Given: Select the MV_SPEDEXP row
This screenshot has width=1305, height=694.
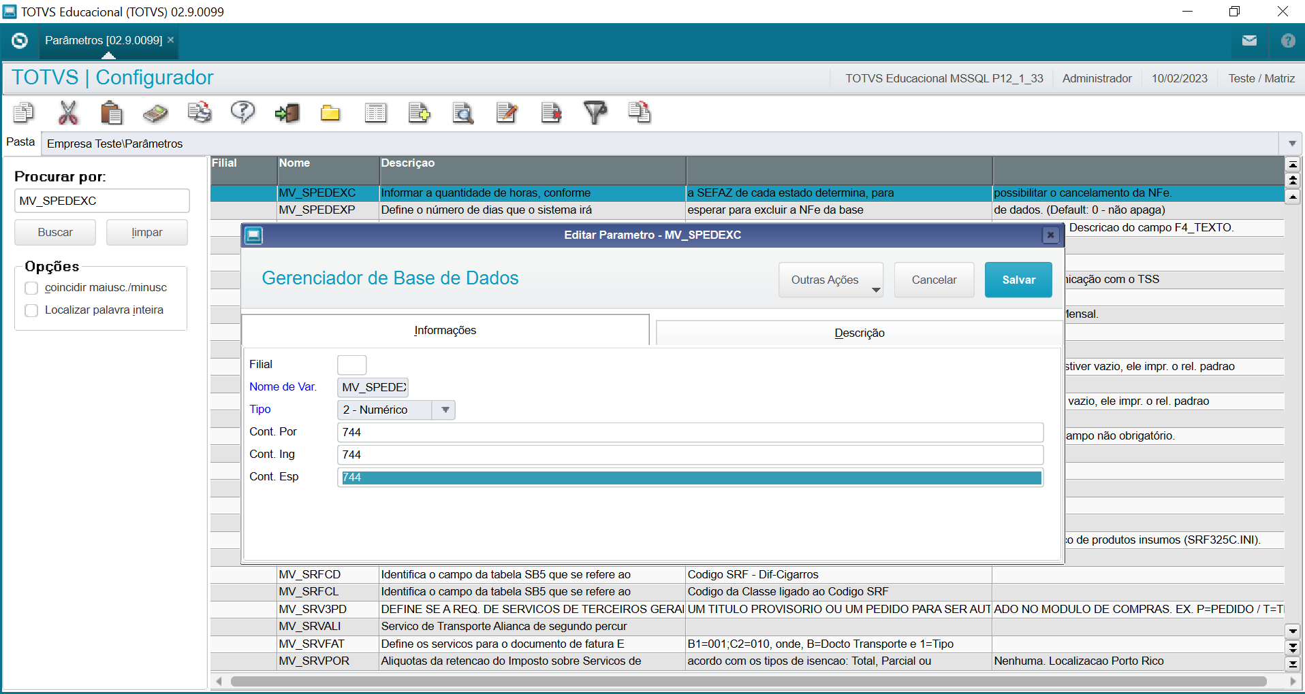Looking at the screenshot, I should tap(747, 210).
